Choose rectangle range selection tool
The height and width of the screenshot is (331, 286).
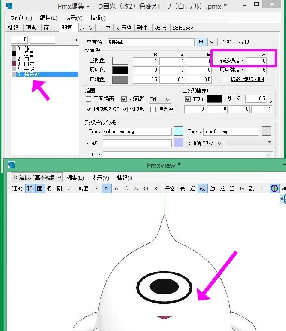click(x=106, y=188)
